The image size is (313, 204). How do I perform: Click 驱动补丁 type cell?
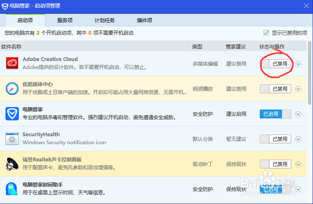203,164
